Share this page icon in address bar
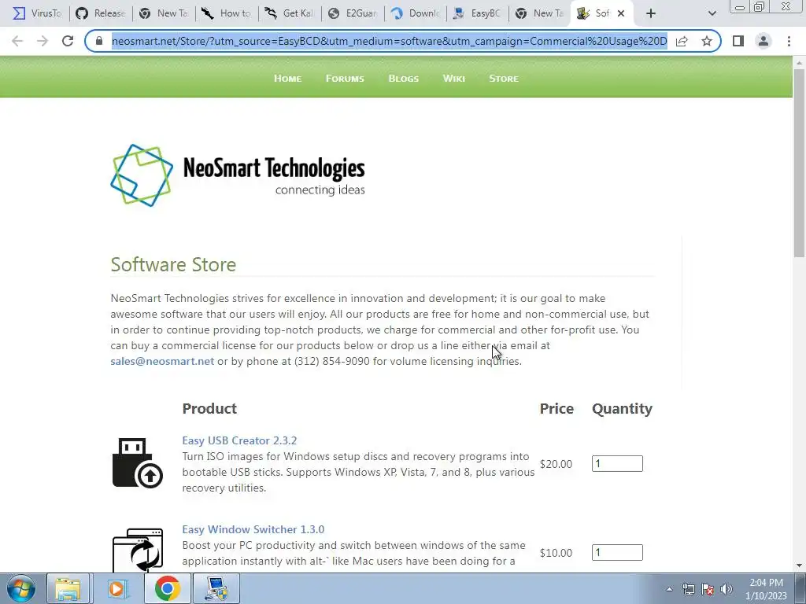 click(682, 41)
